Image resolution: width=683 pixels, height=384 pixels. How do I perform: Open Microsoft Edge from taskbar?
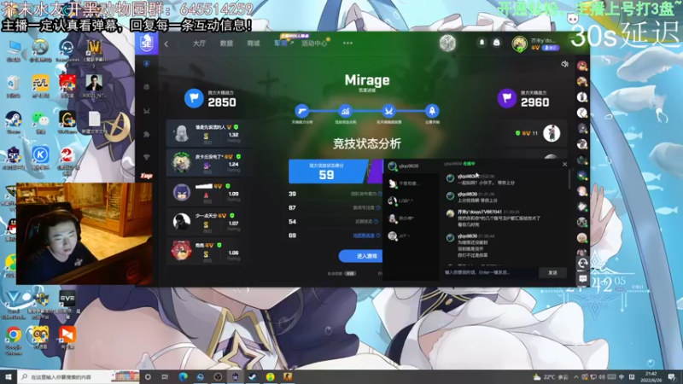coord(183,376)
